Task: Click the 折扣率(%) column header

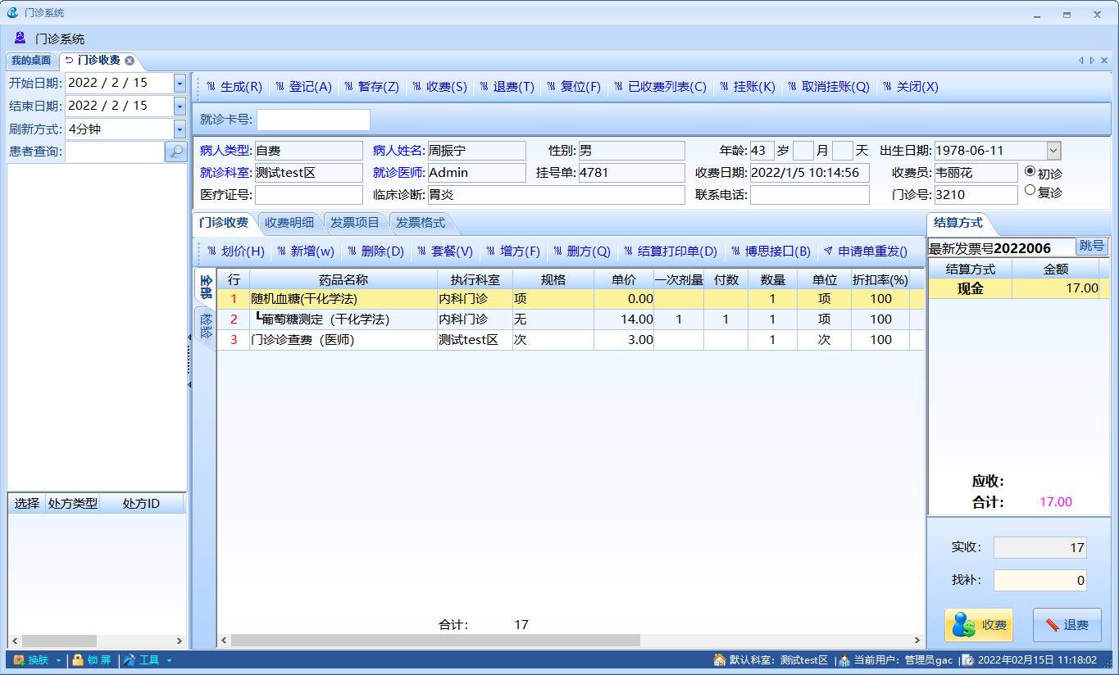Action: (x=880, y=279)
